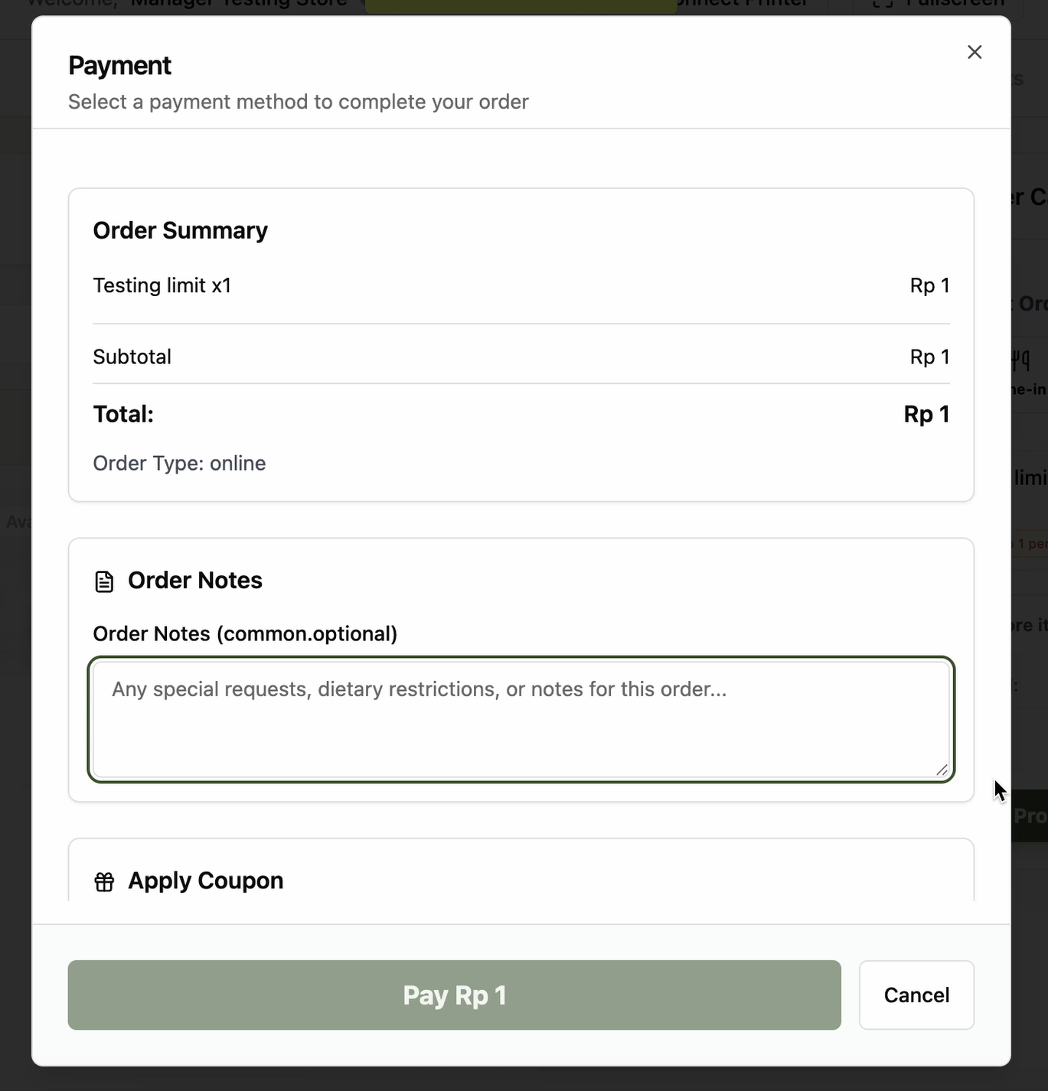Click the notes textarea resize handle
The image size is (1048, 1091).
[x=942, y=770]
